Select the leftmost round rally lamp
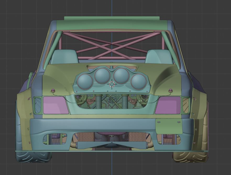This screenshot has height=175, width=231. 85,81
